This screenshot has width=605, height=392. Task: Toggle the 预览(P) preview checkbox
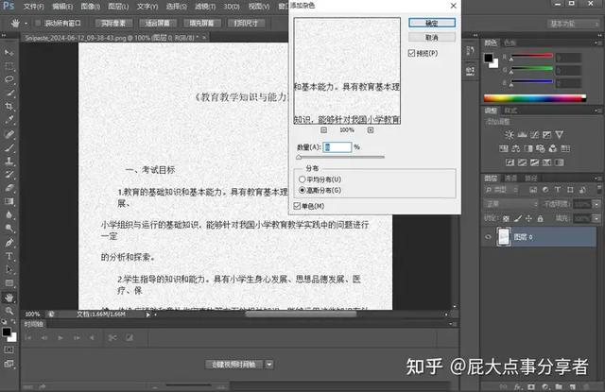pos(412,53)
